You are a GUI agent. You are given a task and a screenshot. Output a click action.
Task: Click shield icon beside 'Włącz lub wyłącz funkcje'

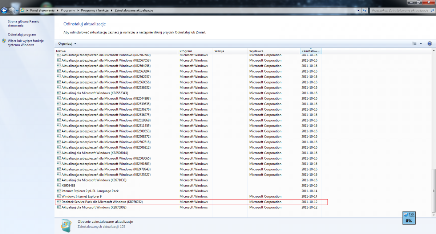coord(4,41)
